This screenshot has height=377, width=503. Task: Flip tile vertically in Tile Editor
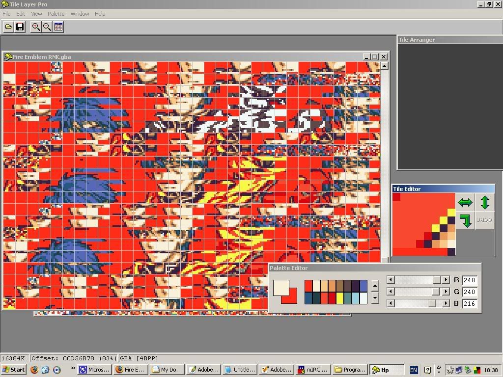[485, 202]
